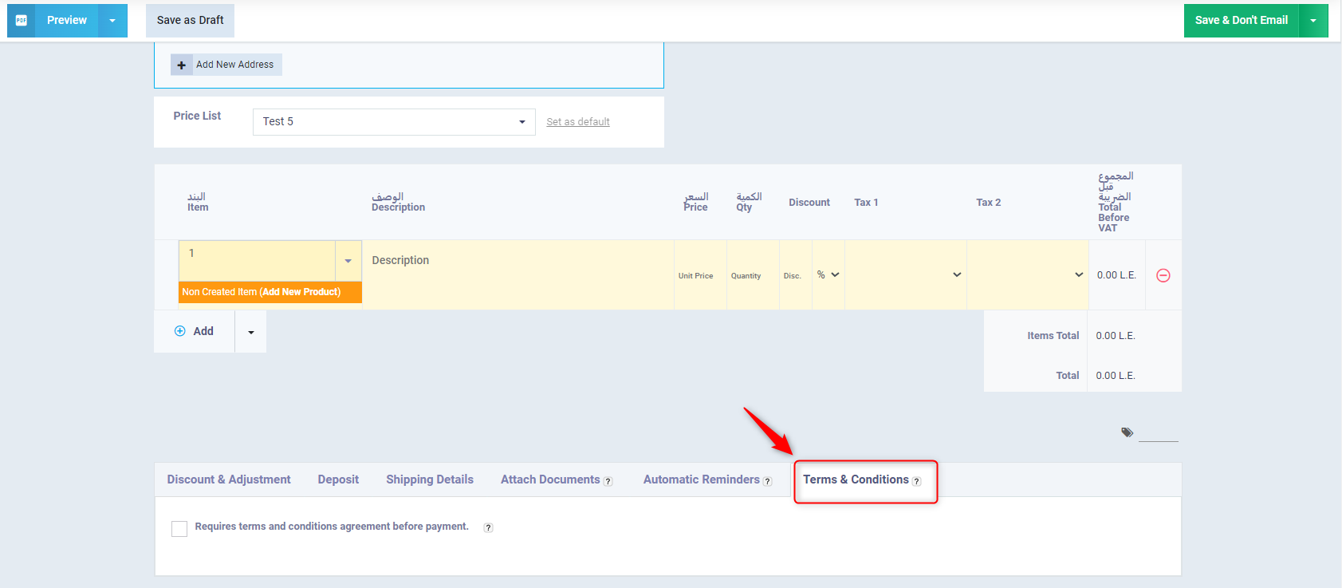Open Save & Don't Email options arrow

pyautogui.click(x=1313, y=20)
